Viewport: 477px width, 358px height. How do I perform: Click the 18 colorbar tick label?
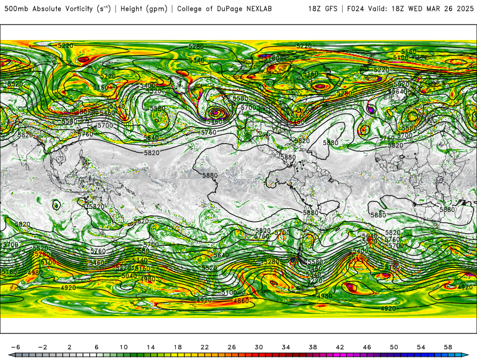coord(178,347)
